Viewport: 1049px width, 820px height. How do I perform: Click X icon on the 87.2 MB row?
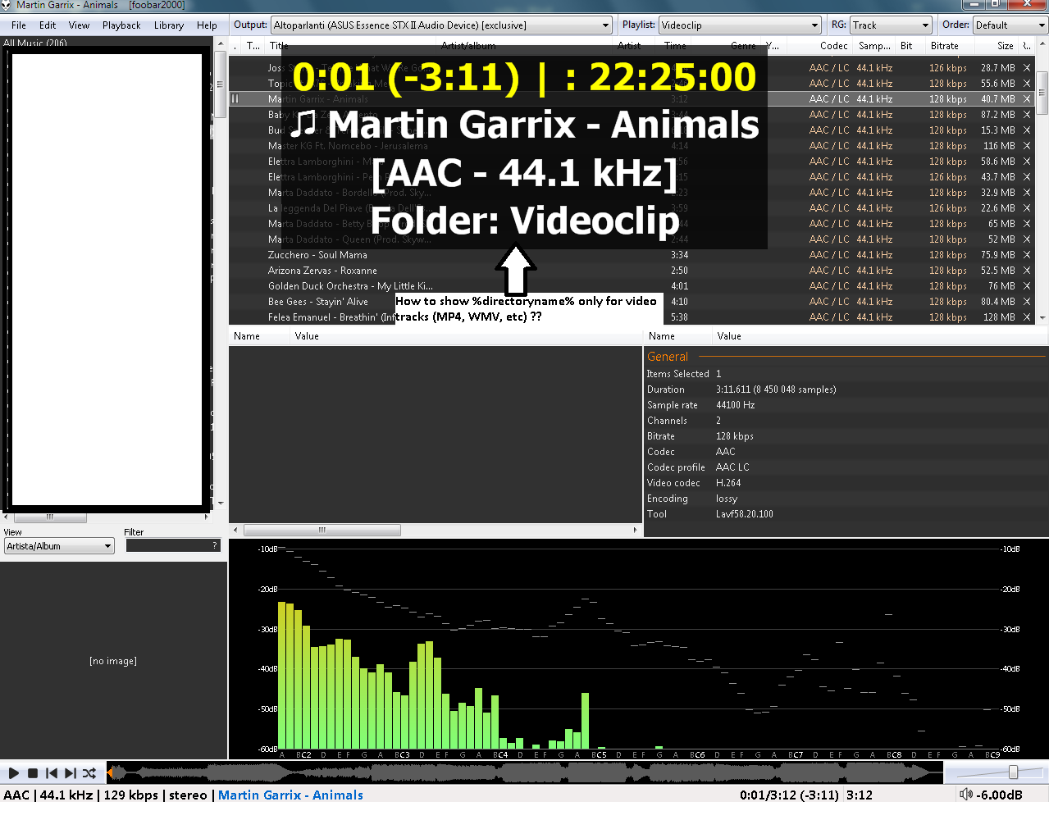pyautogui.click(x=1027, y=115)
